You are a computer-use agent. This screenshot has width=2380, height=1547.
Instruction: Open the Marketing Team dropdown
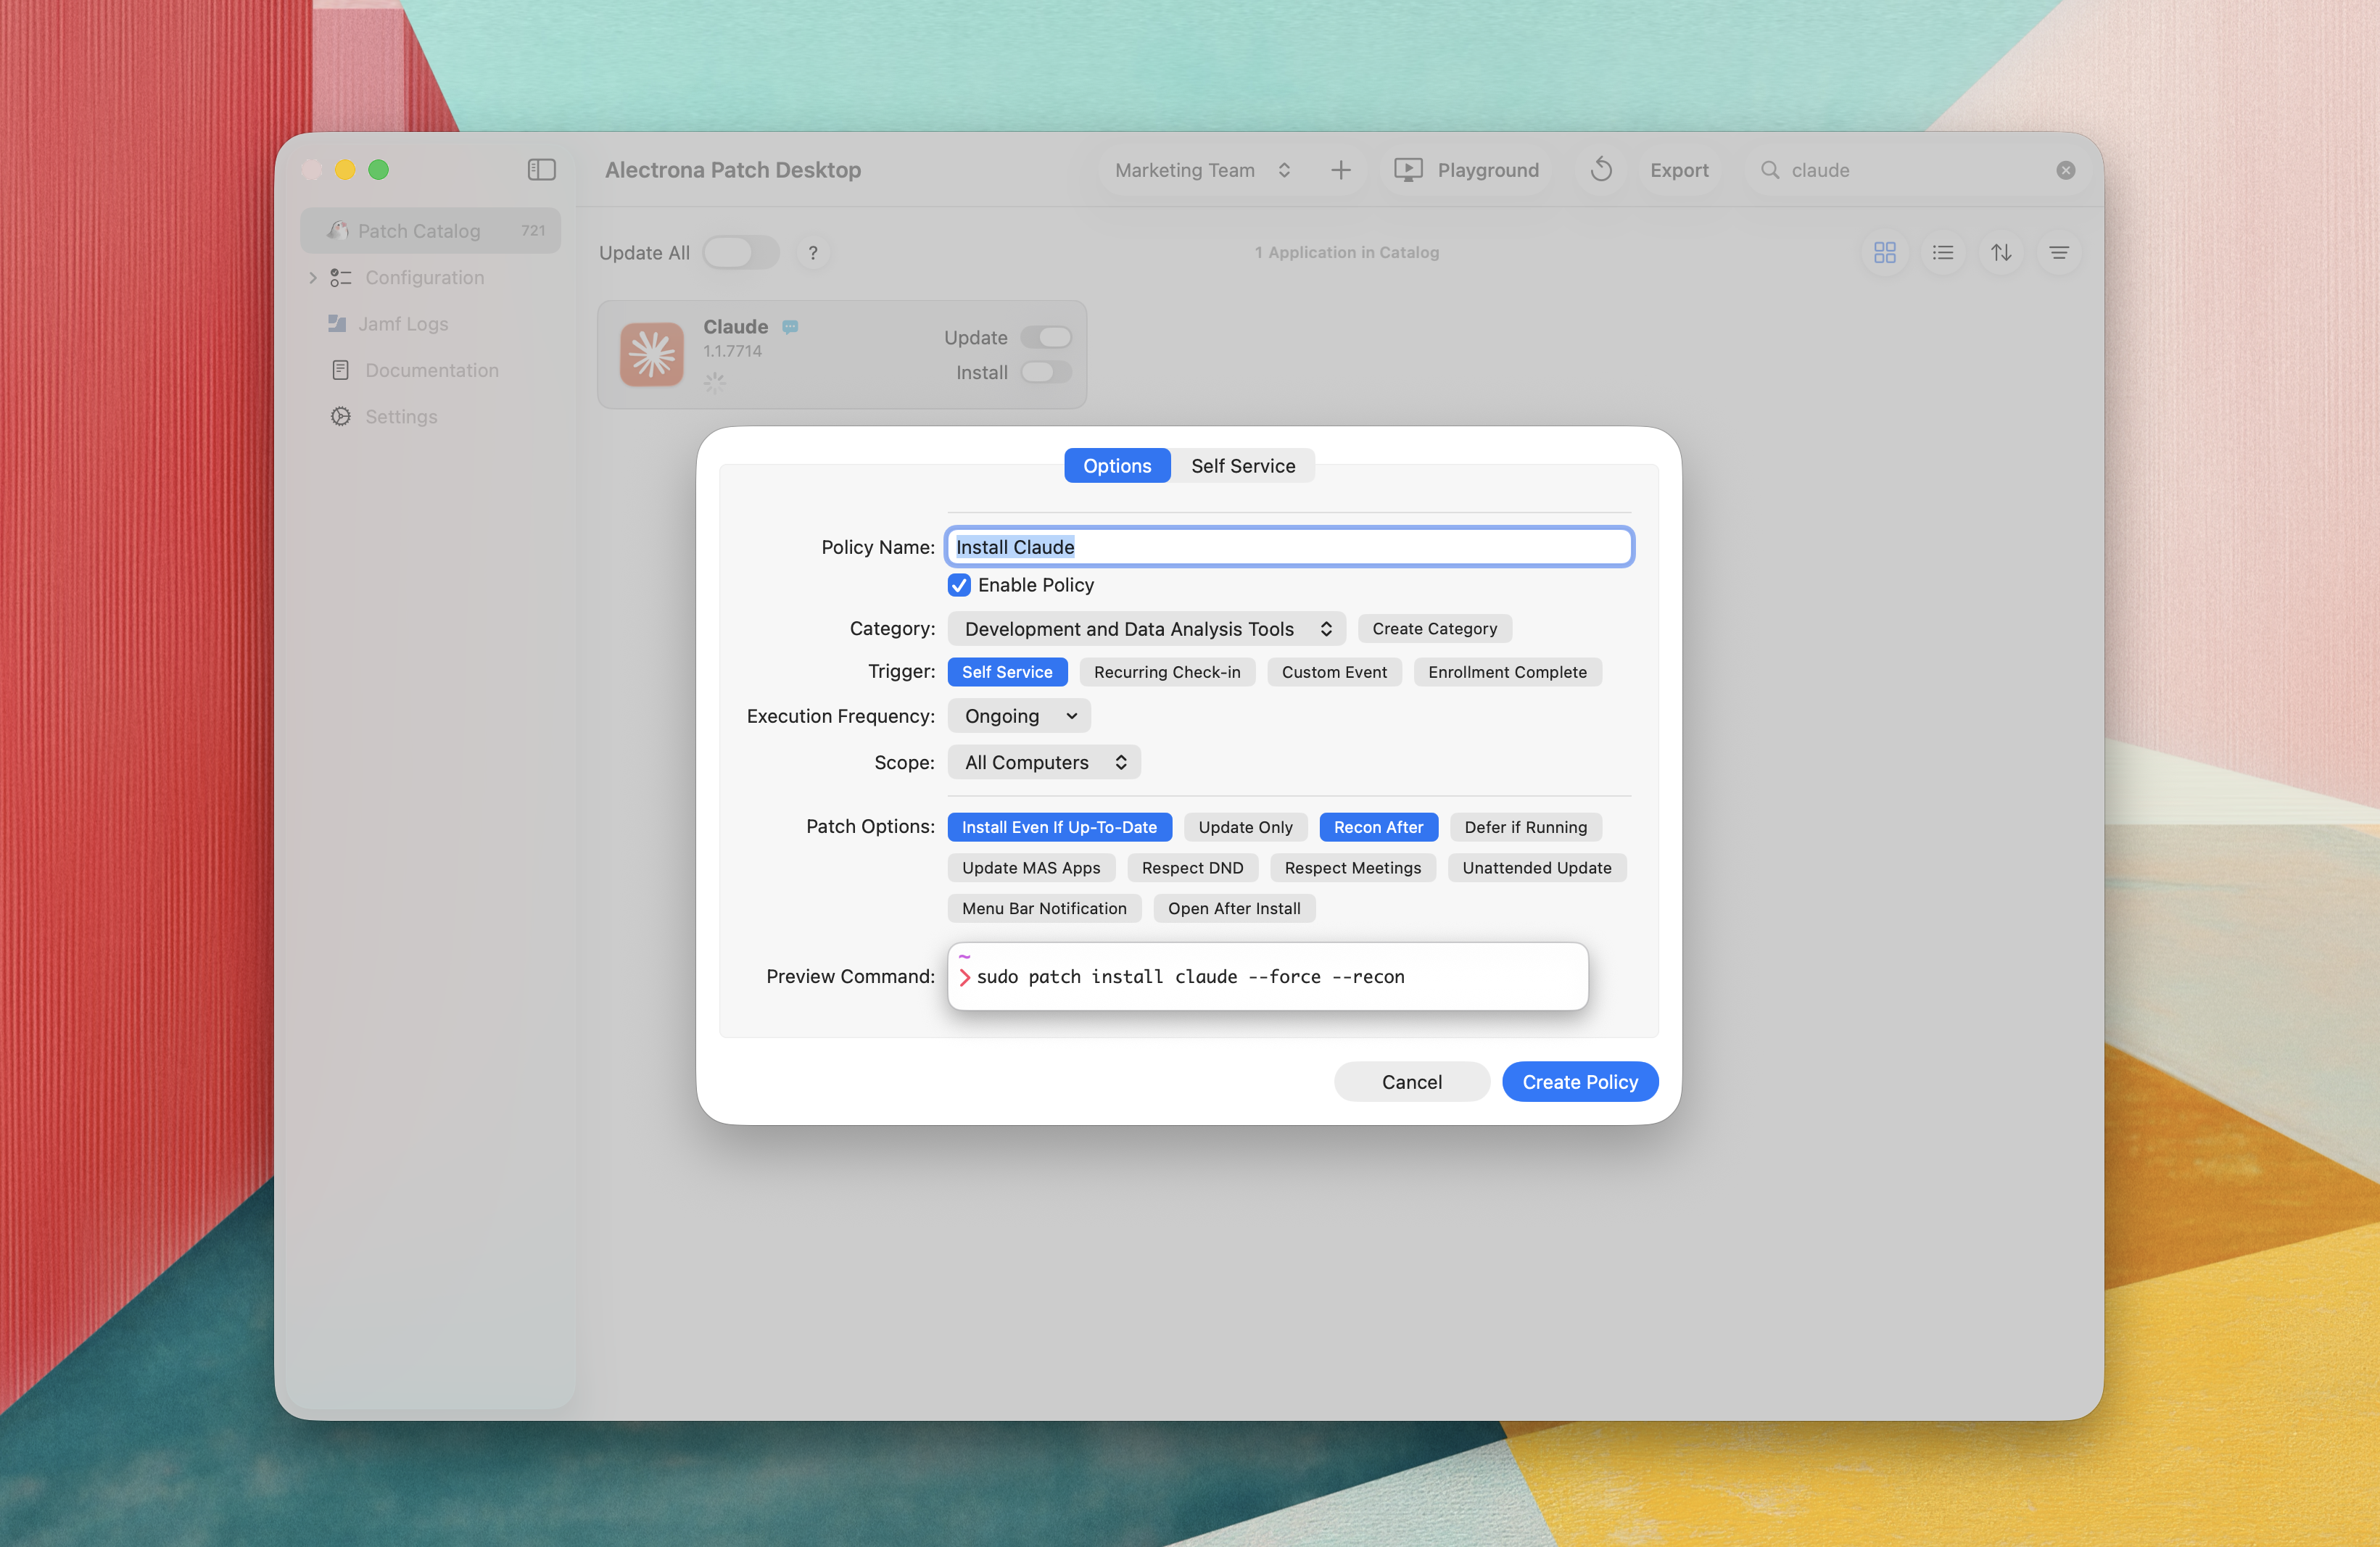[1199, 169]
